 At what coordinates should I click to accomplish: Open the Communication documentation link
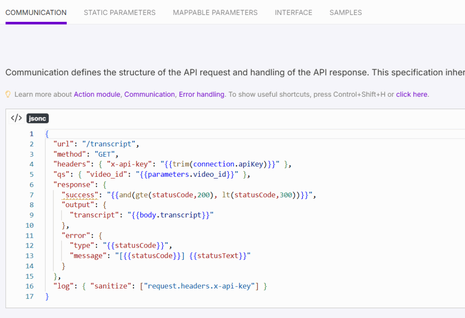coord(149,94)
